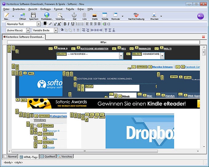Pick text color from black swatch
The width and height of the screenshot is (209, 167).
45,23
